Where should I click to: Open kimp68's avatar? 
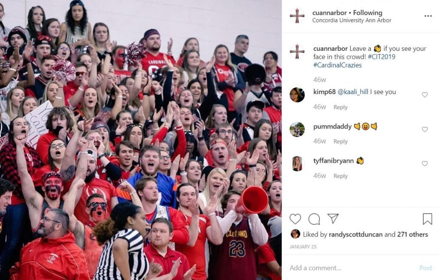pos(297,95)
